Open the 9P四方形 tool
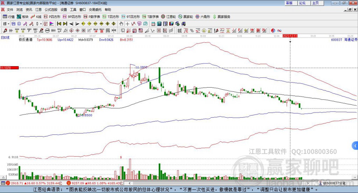This screenshot has width=358, height=193. coord(72,17)
